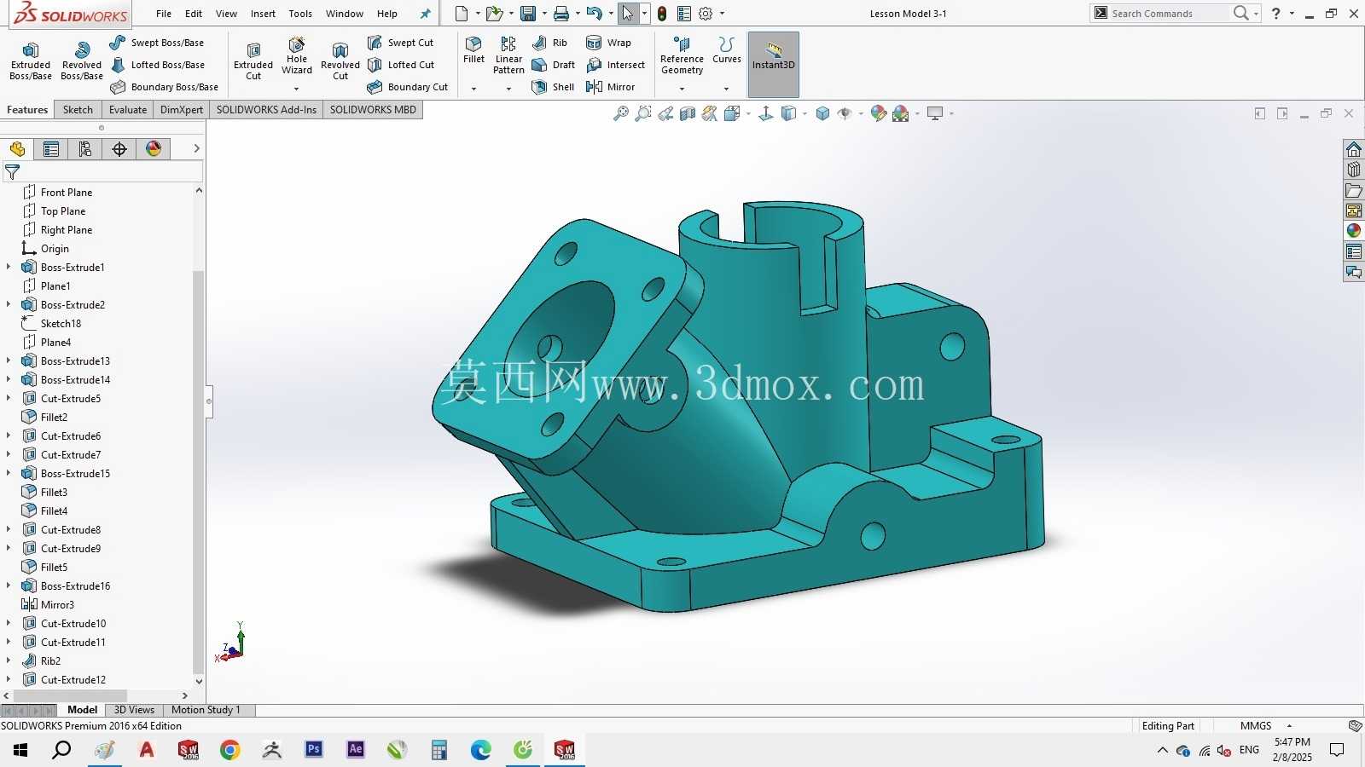The image size is (1365, 767).
Task: Expand the Boss-Extrude15 feature
Action: click(9, 473)
